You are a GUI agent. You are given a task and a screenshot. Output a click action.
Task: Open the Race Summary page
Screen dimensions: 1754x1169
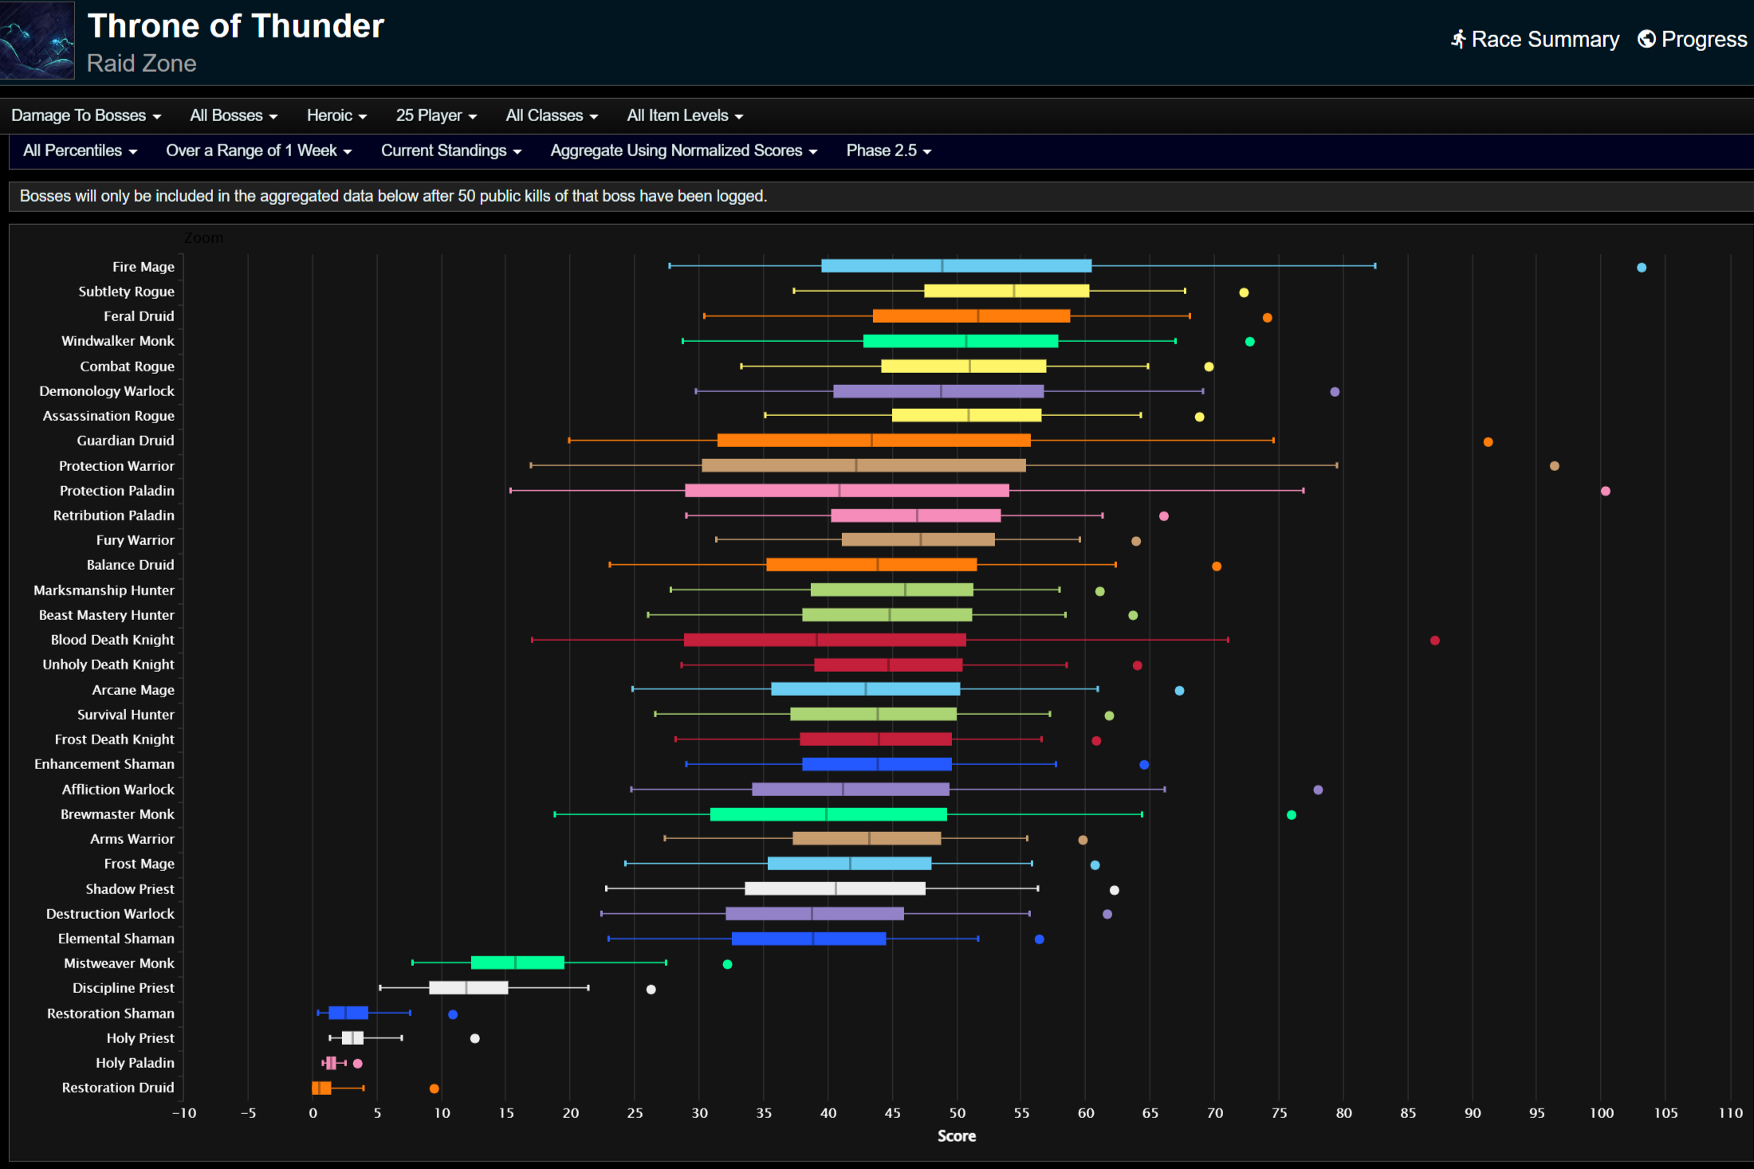(1544, 39)
